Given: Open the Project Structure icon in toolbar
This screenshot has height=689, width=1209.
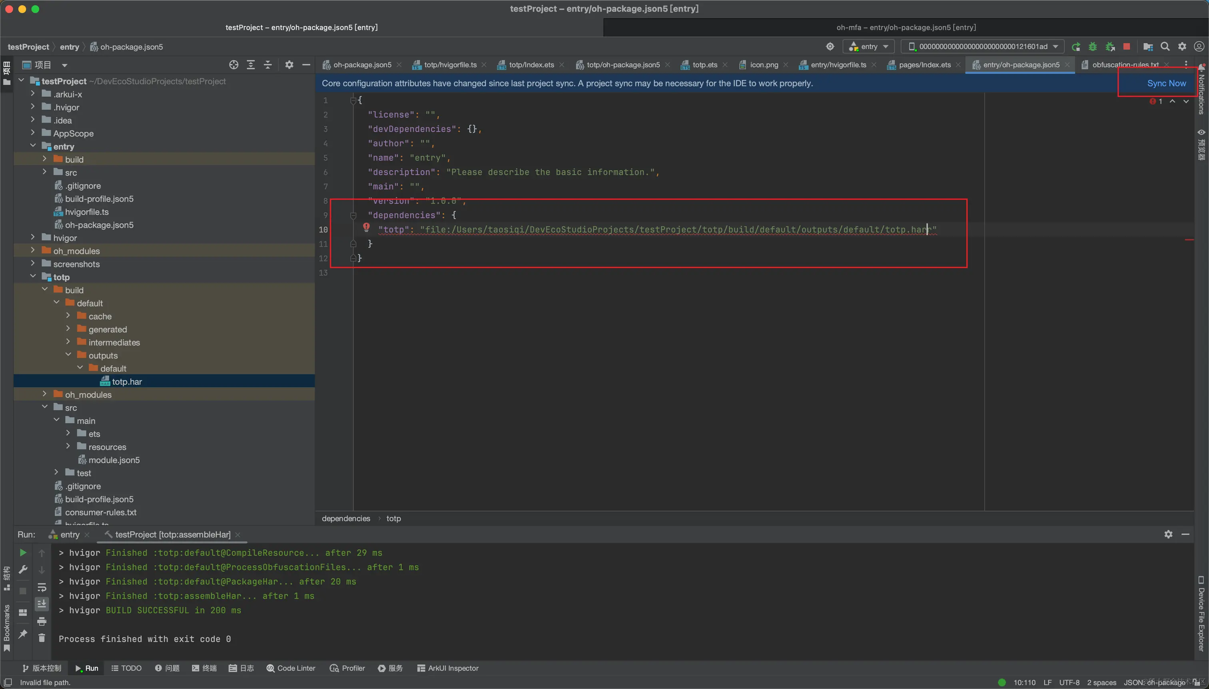Looking at the screenshot, I should pyautogui.click(x=1147, y=46).
